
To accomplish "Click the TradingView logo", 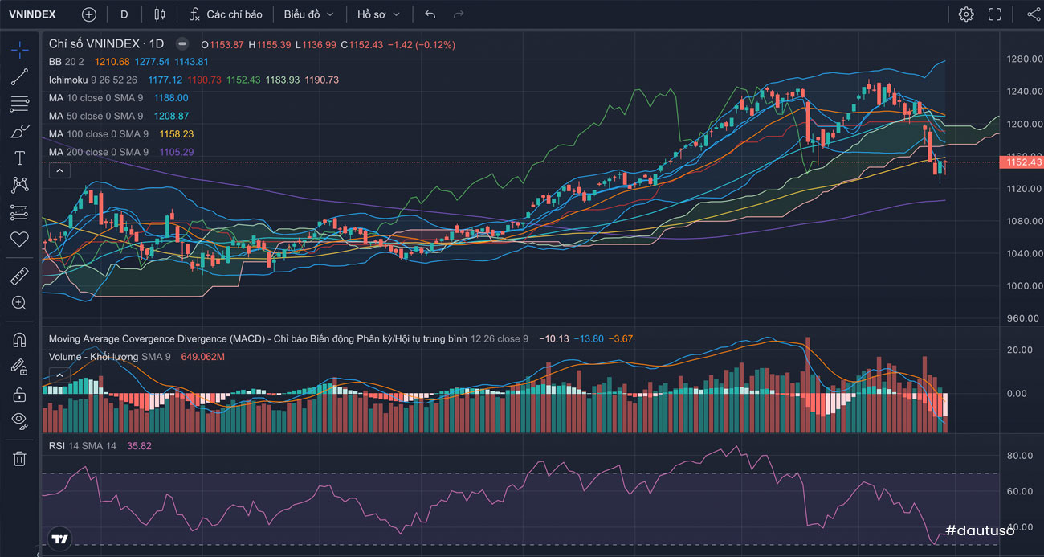I will (59, 539).
